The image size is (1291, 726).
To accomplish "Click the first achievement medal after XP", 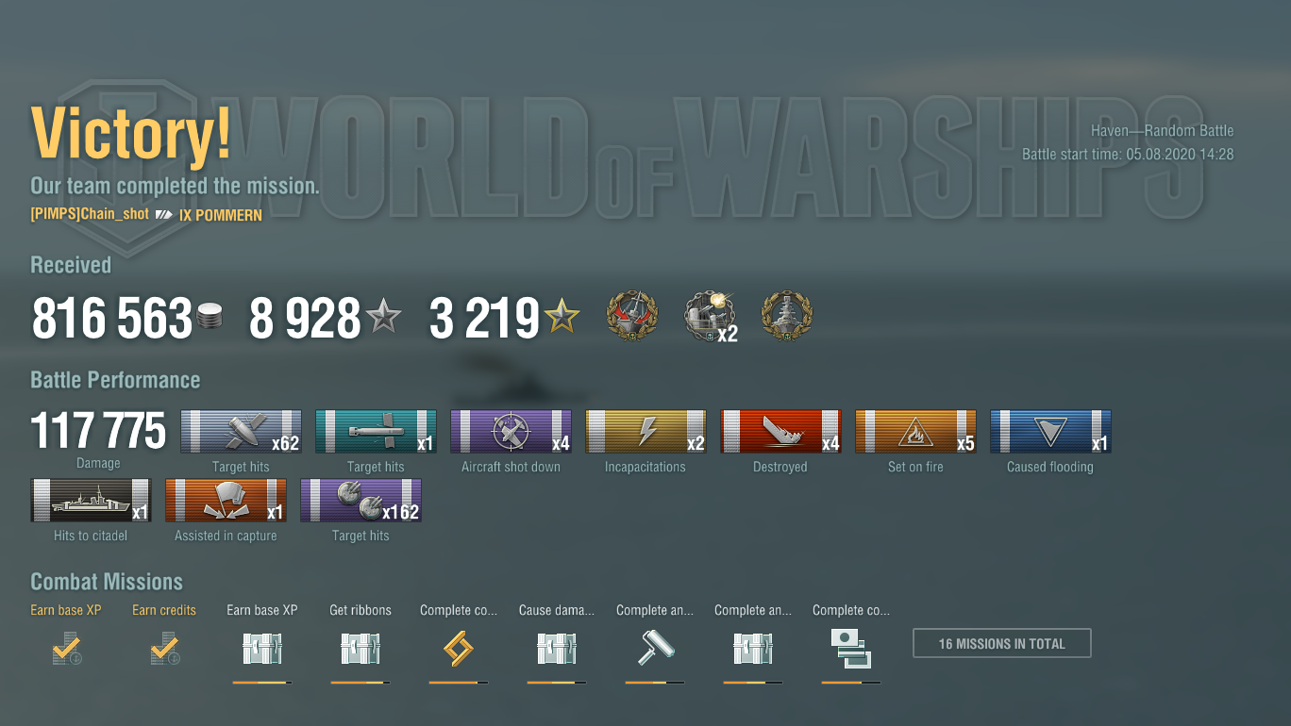I will click(x=632, y=317).
